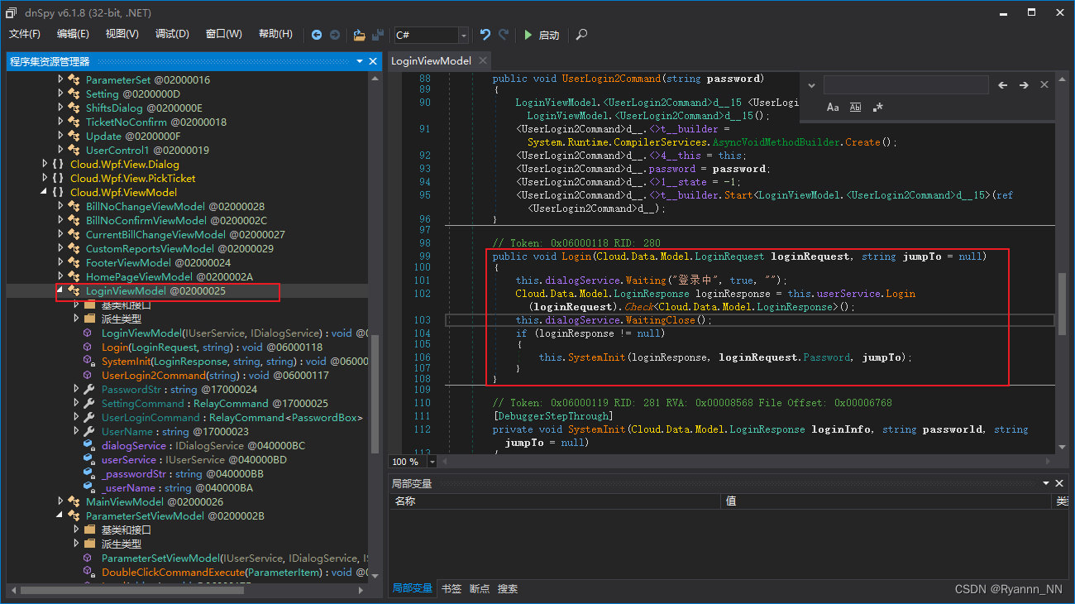Switch to the 断点 tab
Image resolution: width=1075 pixels, height=604 pixels.
[480, 588]
